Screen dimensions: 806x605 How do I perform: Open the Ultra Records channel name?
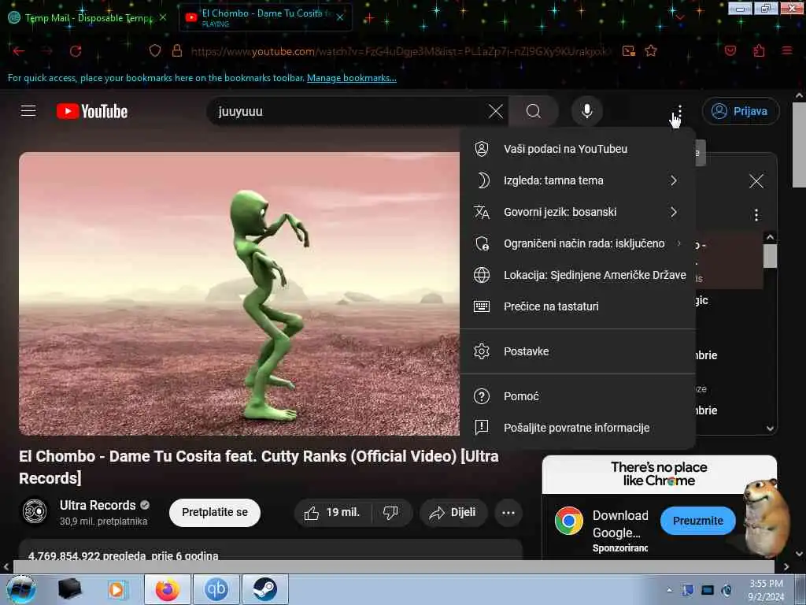[98, 505]
